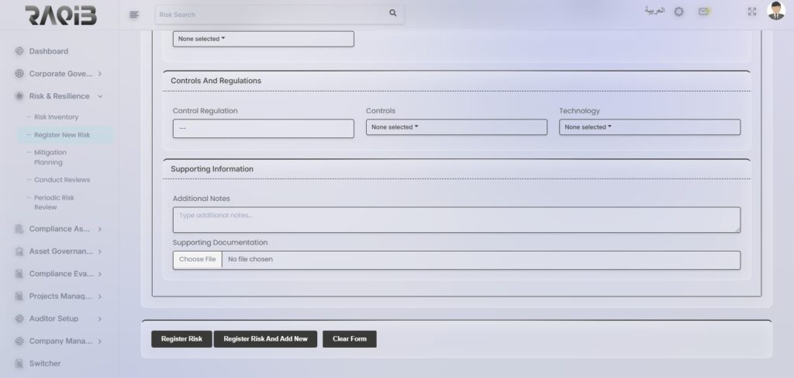This screenshot has width=794, height=378.
Task: Click the Clear Form button
Action: [x=349, y=339]
